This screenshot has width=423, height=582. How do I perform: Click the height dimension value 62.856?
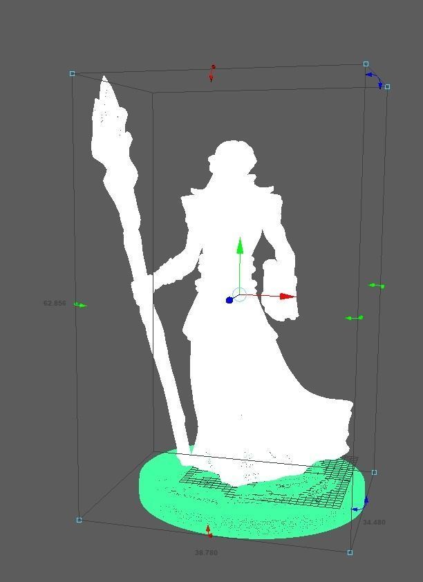tap(55, 303)
